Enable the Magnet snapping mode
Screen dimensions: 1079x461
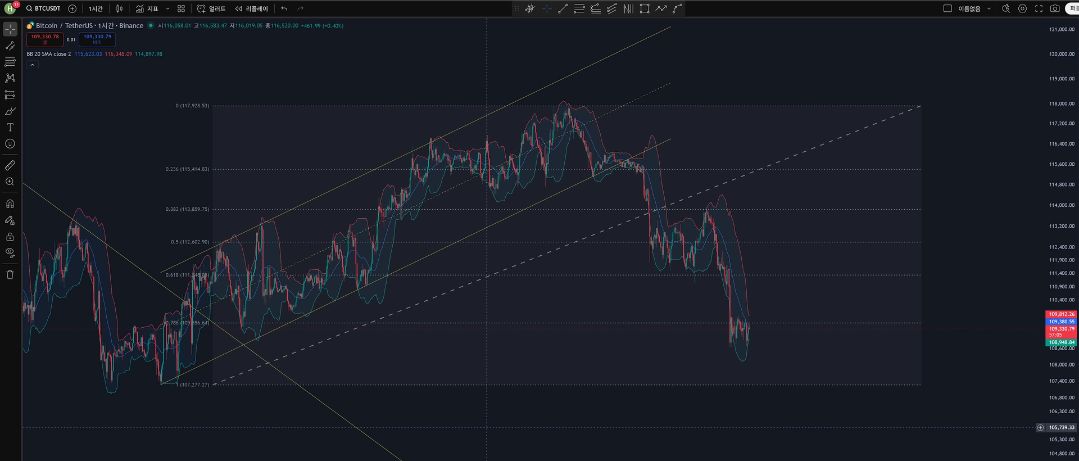tap(10, 204)
